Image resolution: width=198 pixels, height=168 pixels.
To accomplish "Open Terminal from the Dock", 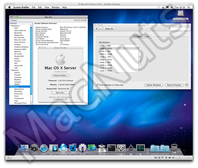I will [x=112, y=148].
